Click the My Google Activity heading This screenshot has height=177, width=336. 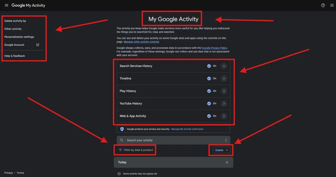(x=173, y=19)
